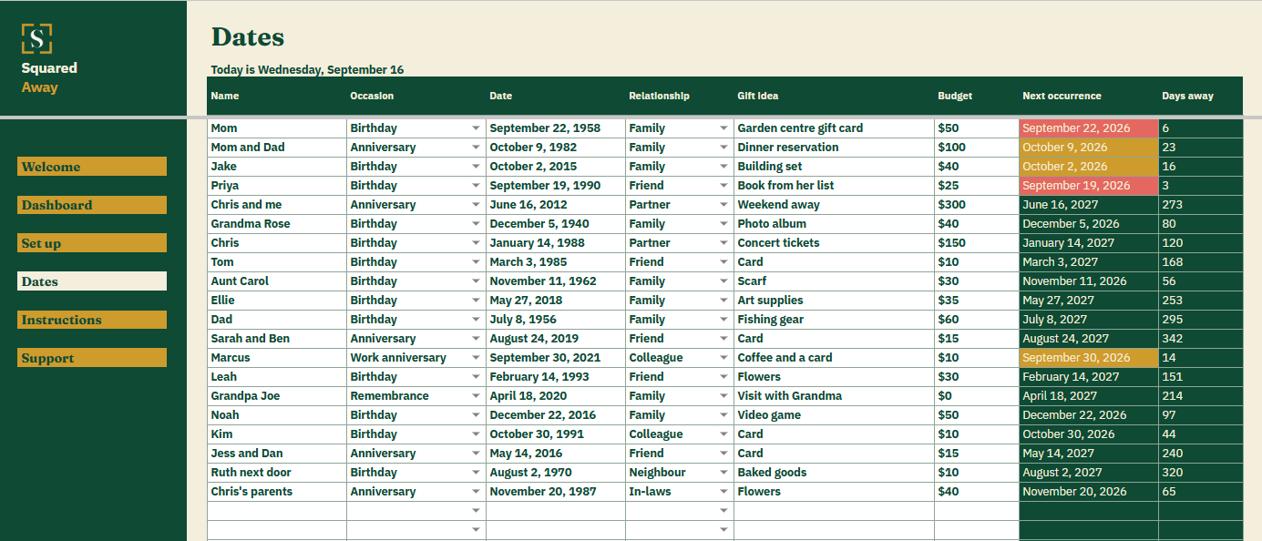Expand Relationship dropdown for Priya
The width and height of the screenshot is (1262, 541).
pyautogui.click(x=723, y=186)
